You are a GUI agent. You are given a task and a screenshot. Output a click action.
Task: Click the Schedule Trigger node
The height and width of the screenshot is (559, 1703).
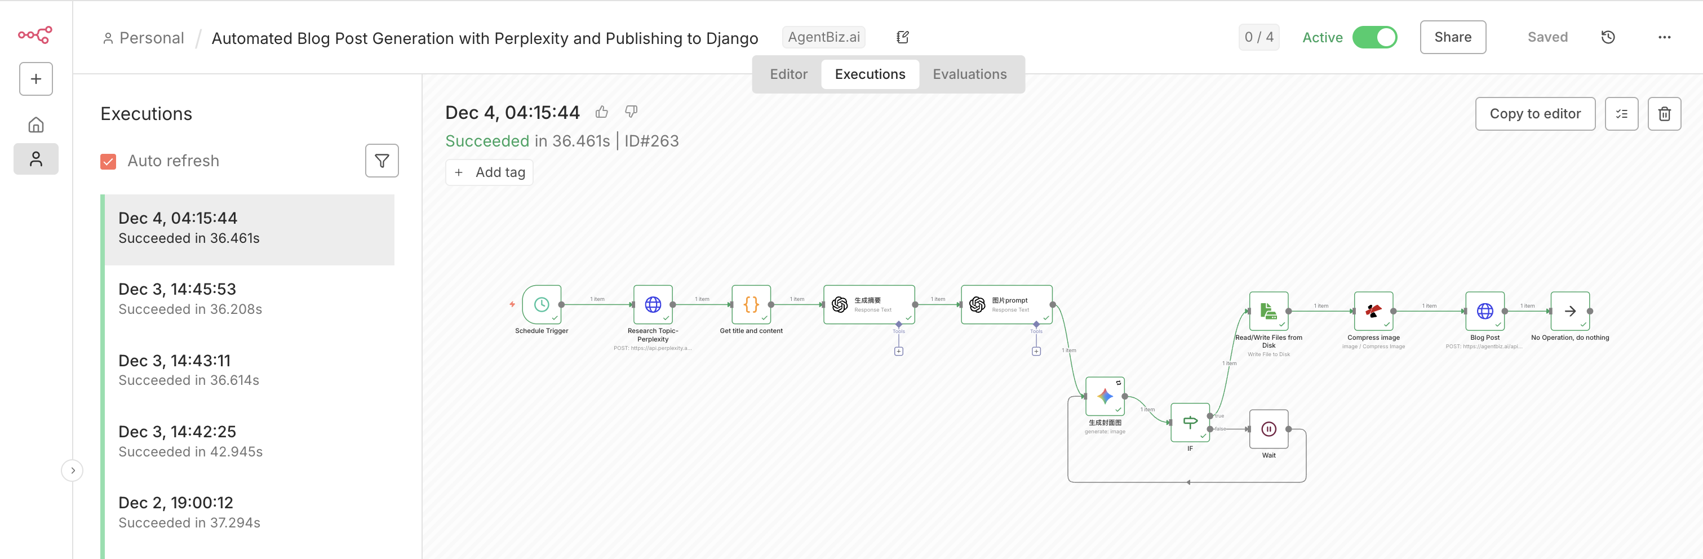(541, 305)
